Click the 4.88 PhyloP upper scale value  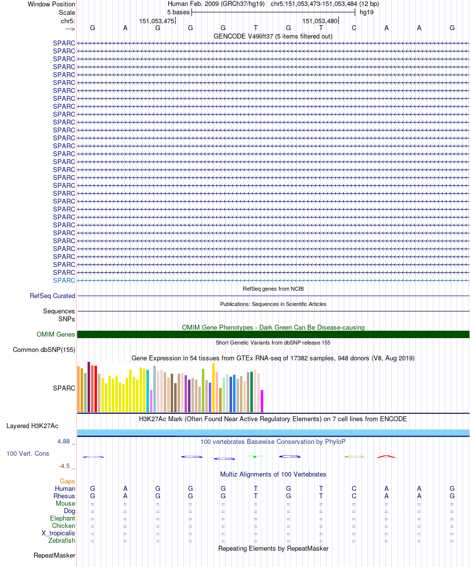click(x=64, y=441)
